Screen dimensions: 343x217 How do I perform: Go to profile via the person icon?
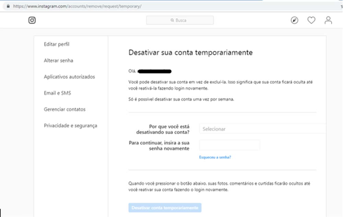[x=328, y=20]
